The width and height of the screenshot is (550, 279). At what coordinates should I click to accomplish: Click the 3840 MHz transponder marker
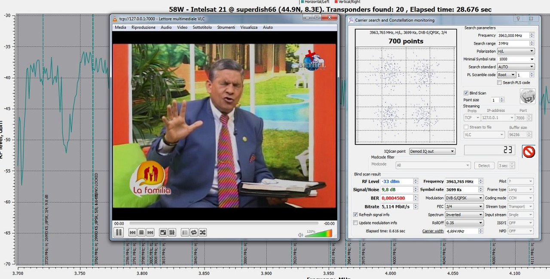click(x=196, y=254)
